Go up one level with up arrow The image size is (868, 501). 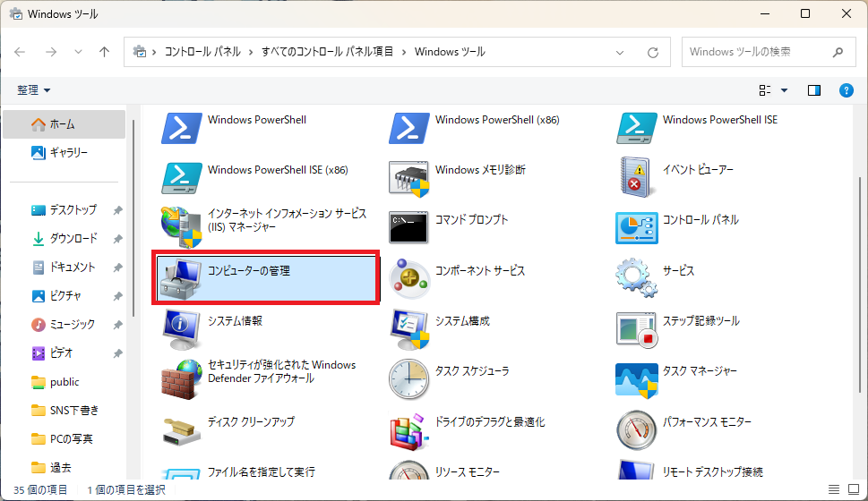click(x=104, y=52)
